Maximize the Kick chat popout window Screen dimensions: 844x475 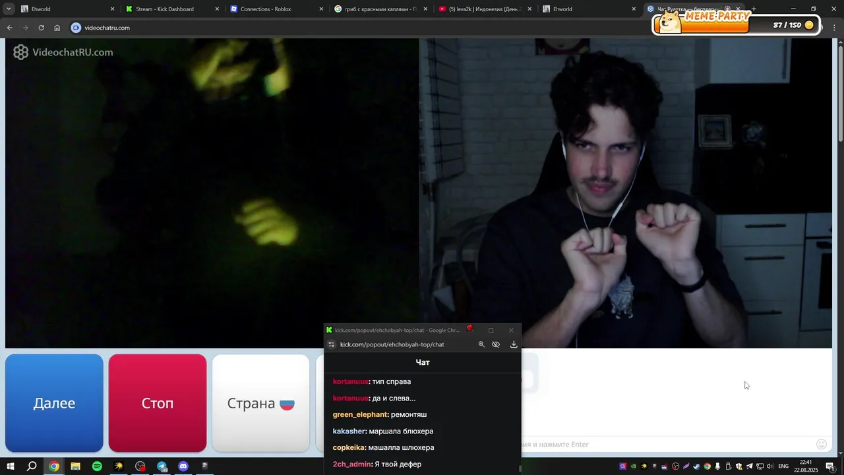click(x=491, y=330)
